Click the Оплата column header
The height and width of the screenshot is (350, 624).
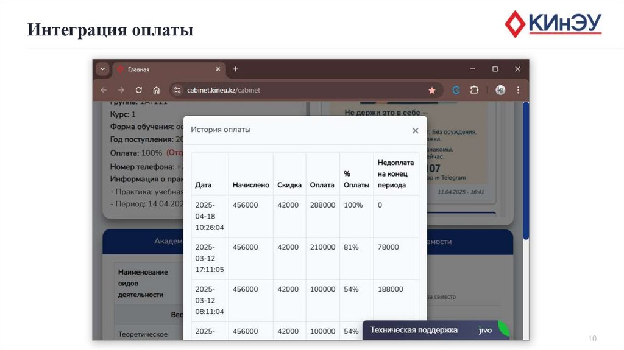[322, 185]
